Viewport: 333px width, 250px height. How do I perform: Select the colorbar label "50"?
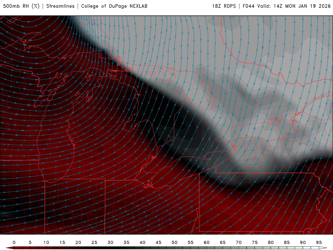pyautogui.click(x=174, y=242)
